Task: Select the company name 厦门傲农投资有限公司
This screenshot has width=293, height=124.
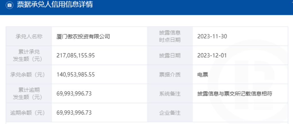Action: click(x=83, y=37)
